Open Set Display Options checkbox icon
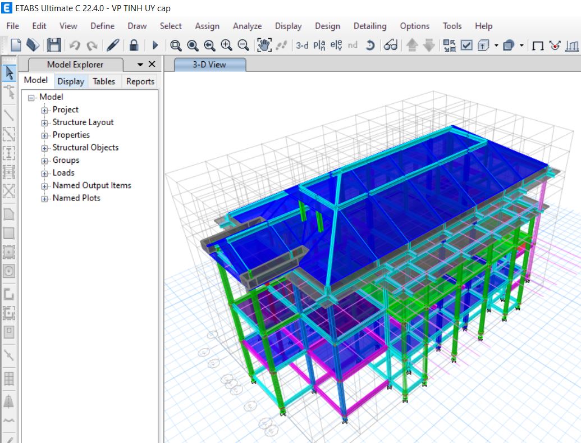 coord(466,45)
